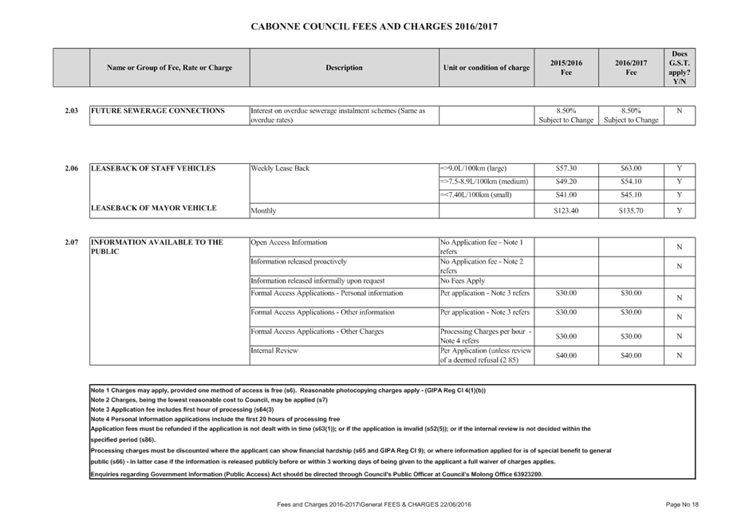Click the 'Unit or condition of charge' header

click(487, 68)
